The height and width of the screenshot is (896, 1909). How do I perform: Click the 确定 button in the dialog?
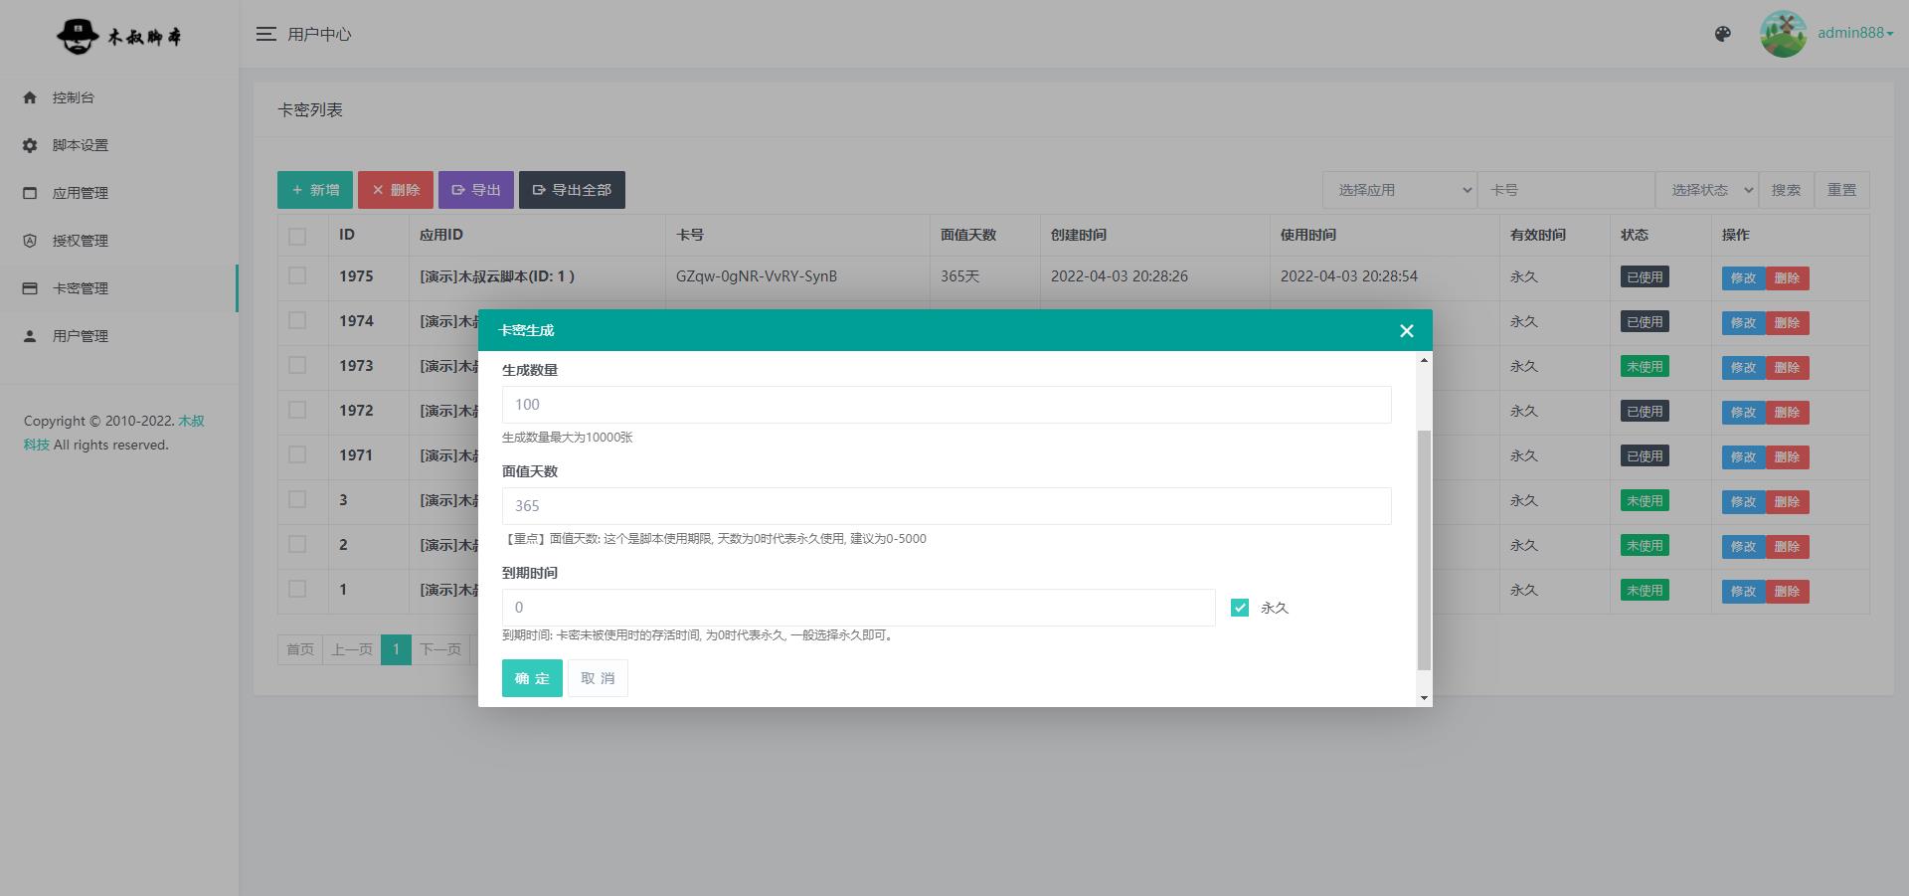tap(532, 678)
